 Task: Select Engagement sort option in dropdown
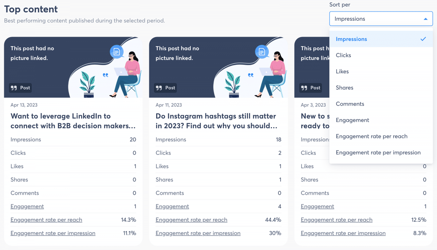pos(381,120)
